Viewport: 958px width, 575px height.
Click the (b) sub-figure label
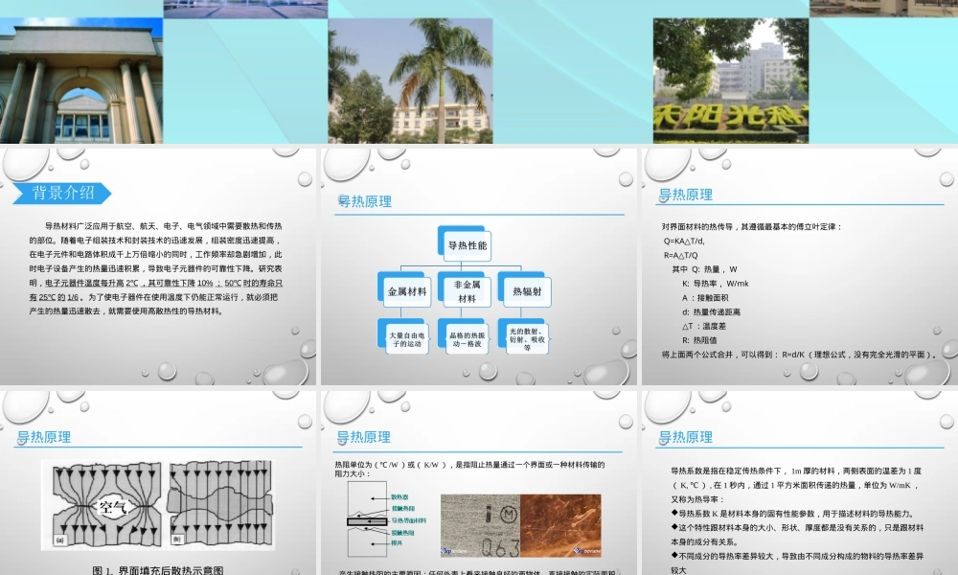click(176, 540)
